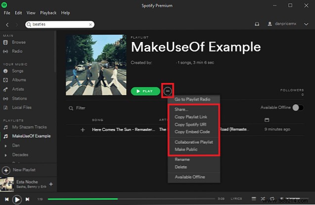Adjust the volume slider

[x=297, y=199]
